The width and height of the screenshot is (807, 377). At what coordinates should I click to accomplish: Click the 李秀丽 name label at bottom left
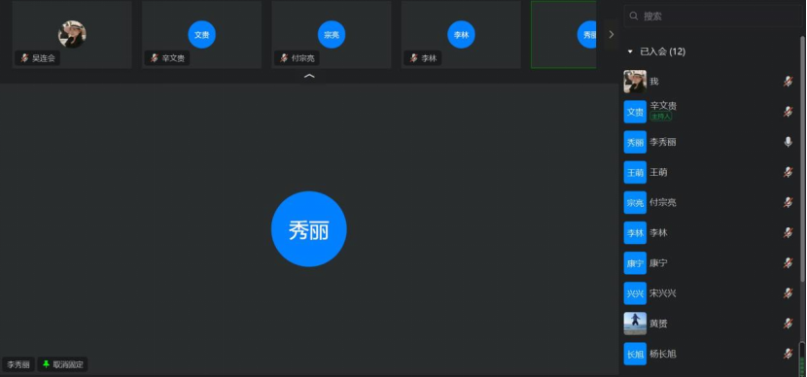pyautogui.click(x=18, y=365)
